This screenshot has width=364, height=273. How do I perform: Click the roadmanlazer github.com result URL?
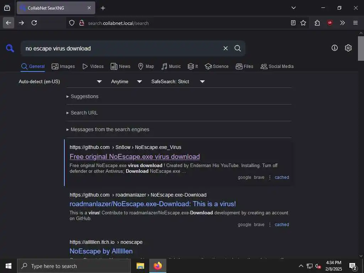[138, 195]
